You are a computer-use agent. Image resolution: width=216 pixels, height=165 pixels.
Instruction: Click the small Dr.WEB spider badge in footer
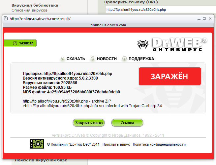click(37, 144)
